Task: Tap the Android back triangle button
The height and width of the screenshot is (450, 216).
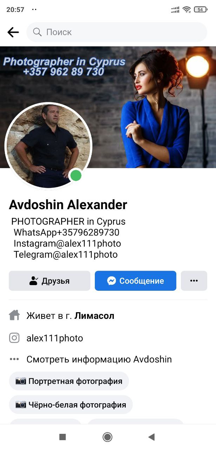Action: pyautogui.click(x=152, y=437)
